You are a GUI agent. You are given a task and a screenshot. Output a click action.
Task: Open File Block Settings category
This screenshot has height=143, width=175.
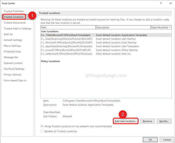(x=14, y=69)
